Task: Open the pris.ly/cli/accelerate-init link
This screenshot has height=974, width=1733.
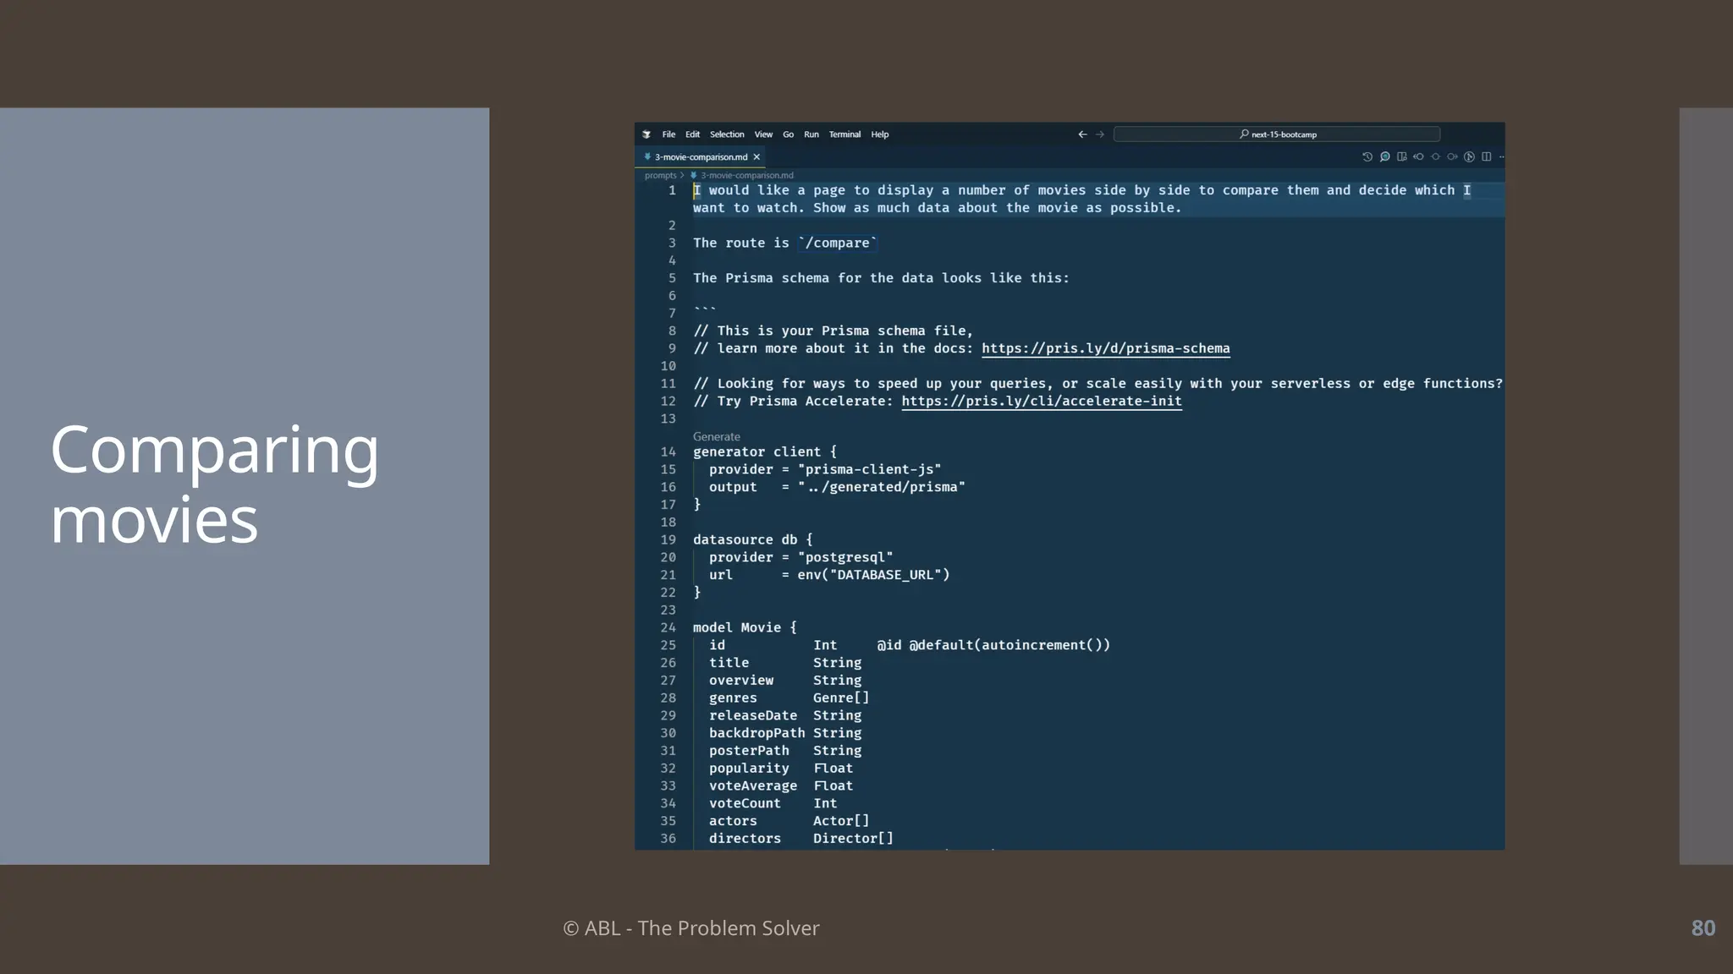Action: click(1041, 402)
